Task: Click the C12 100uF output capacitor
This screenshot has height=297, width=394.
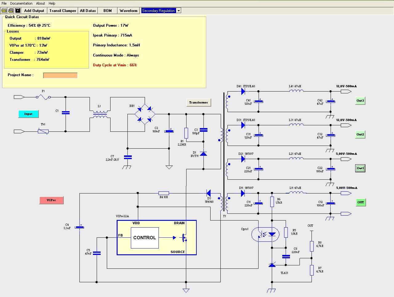Action: (331, 203)
